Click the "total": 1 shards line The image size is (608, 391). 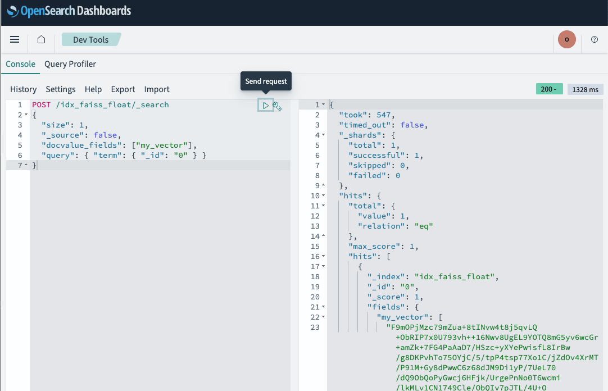[x=374, y=145]
